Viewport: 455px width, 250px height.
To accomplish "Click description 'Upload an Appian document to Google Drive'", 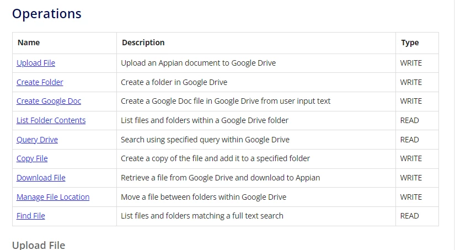I will pyautogui.click(x=198, y=63).
